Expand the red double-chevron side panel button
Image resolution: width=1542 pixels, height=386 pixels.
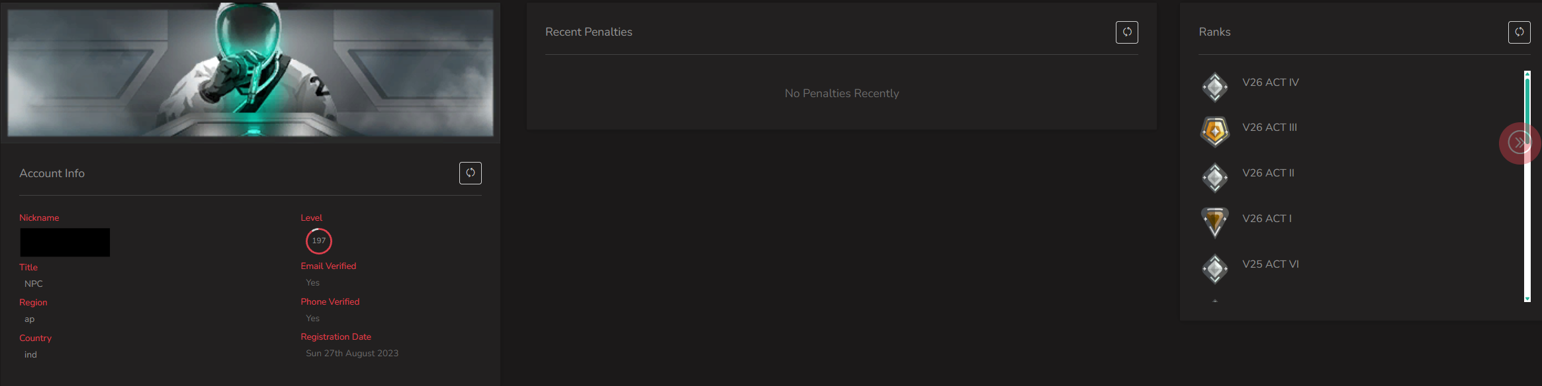tap(1519, 143)
